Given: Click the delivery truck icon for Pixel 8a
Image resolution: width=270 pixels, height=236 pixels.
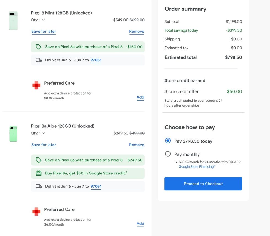Looking at the screenshot, I should (x=39, y=186).
